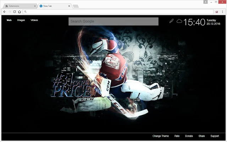The width and height of the screenshot is (227, 142).
Task: Switch to the Extensions tab
Action: coord(20,6)
